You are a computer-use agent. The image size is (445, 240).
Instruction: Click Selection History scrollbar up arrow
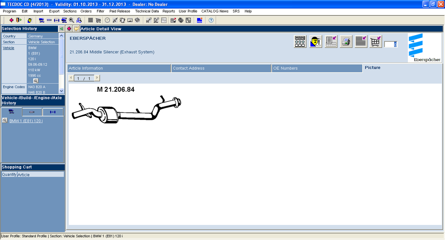pyautogui.click(x=62, y=35)
